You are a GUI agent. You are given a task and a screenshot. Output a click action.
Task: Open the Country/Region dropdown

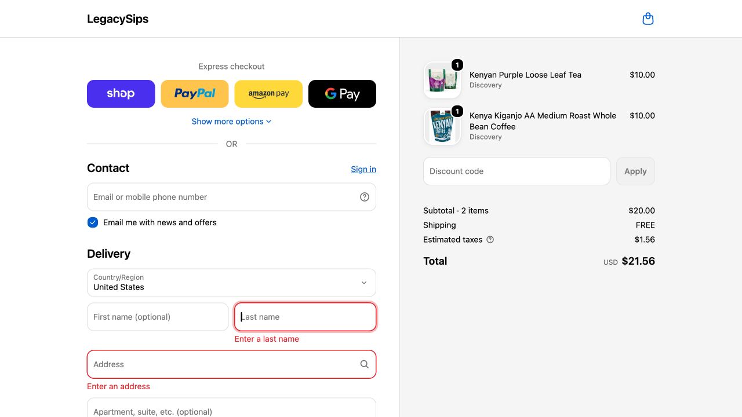click(231, 283)
